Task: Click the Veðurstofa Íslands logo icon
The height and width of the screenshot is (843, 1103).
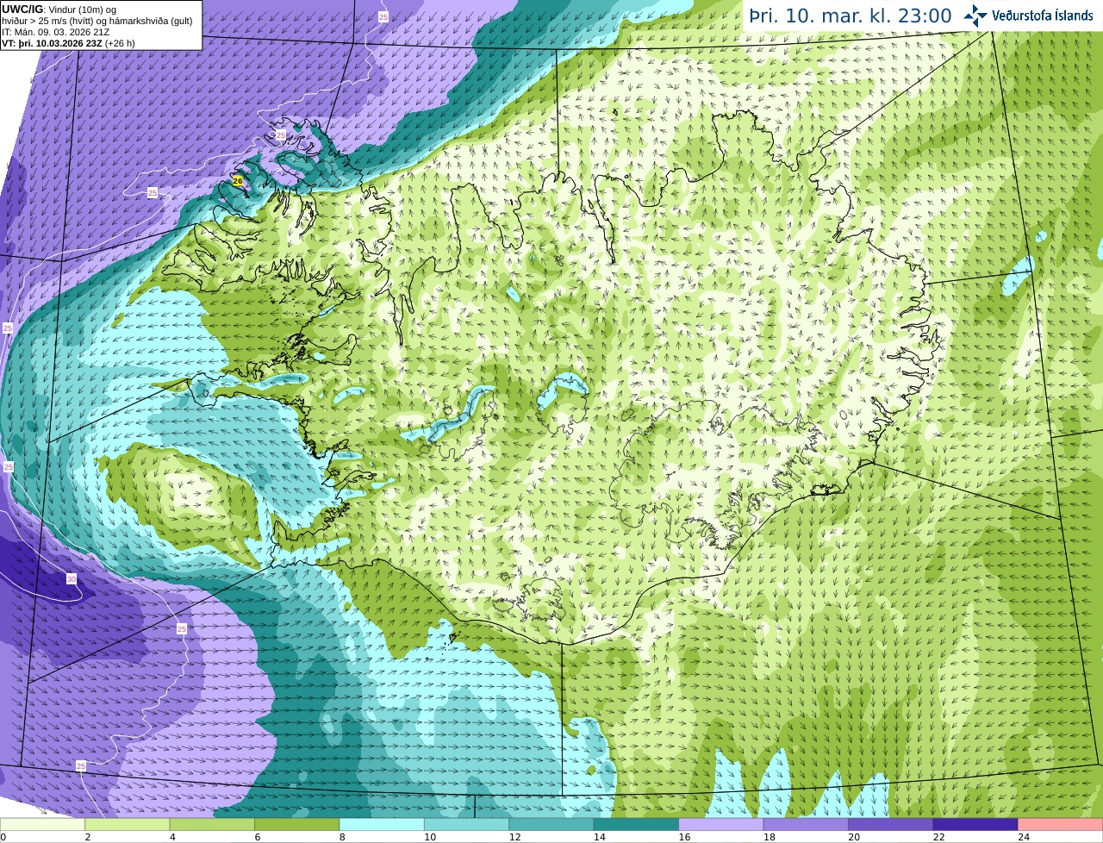Action: pos(975,16)
